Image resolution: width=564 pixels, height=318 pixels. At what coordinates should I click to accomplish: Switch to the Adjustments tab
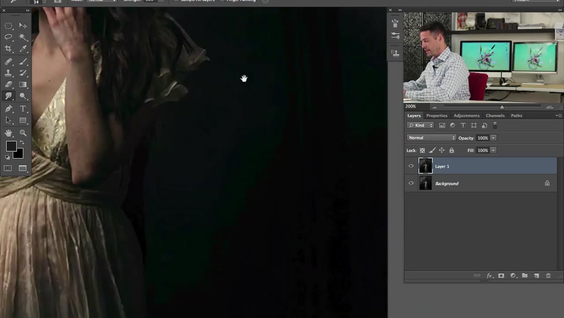467,116
